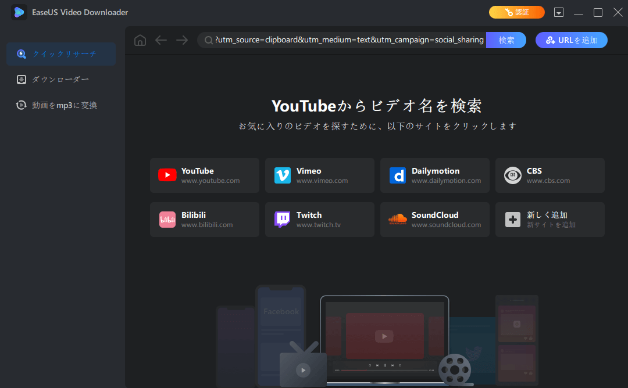Click the URLを追加 button
The image size is (628, 388).
click(x=571, y=40)
